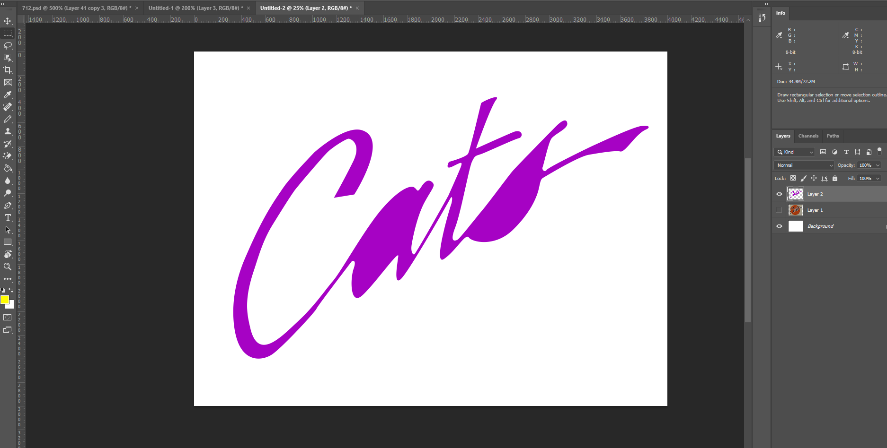The width and height of the screenshot is (887, 448).
Task: Reset default foreground and background colors
Action: point(3,290)
